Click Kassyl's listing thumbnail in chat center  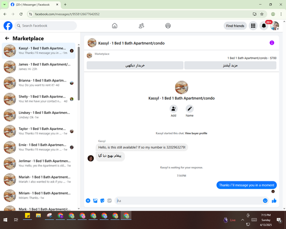click(x=181, y=88)
